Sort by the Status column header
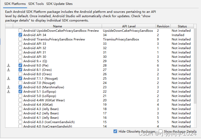Image resolution: width=201 pixels, height=139 pixels. pyautogui.click(x=182, y=26)
